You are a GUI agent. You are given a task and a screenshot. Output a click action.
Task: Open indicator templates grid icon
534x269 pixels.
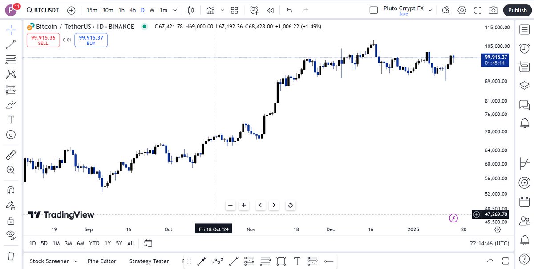(235, 10)
